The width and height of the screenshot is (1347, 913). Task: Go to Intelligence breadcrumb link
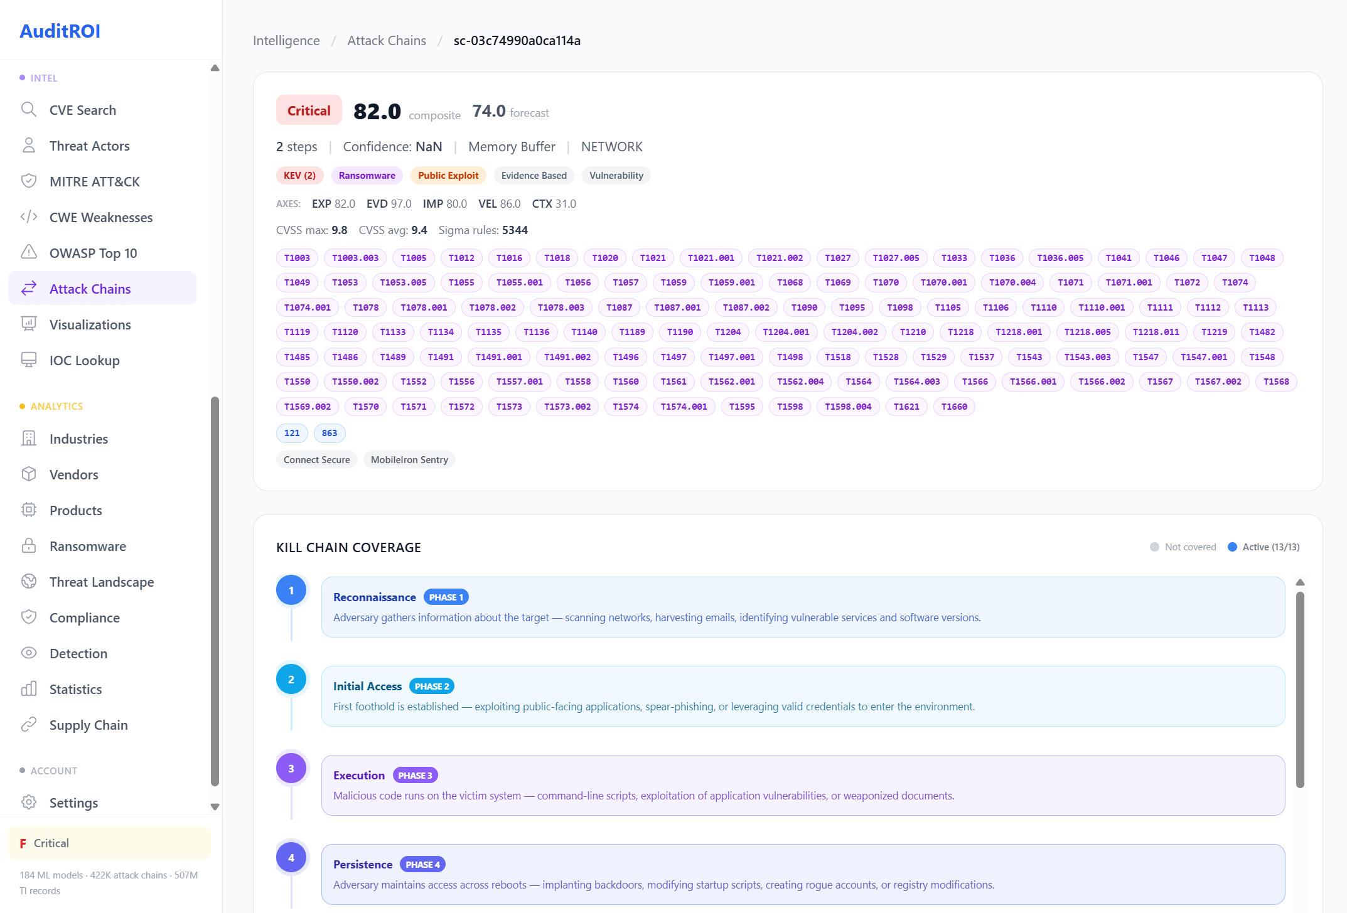[286, 41]
